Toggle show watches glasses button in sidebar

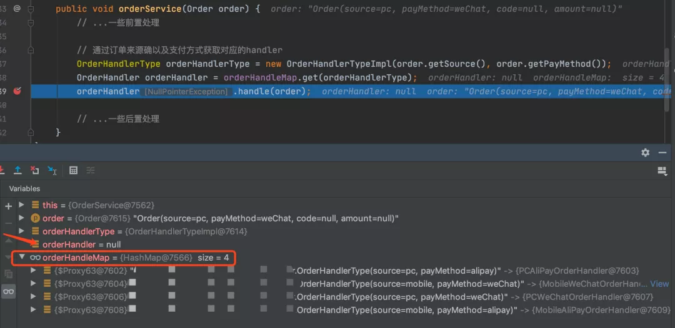(8, 291)
